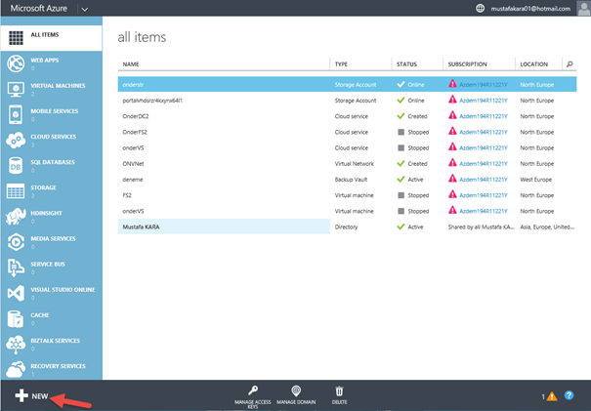Select the deneme backup vault name

(133, 180)
